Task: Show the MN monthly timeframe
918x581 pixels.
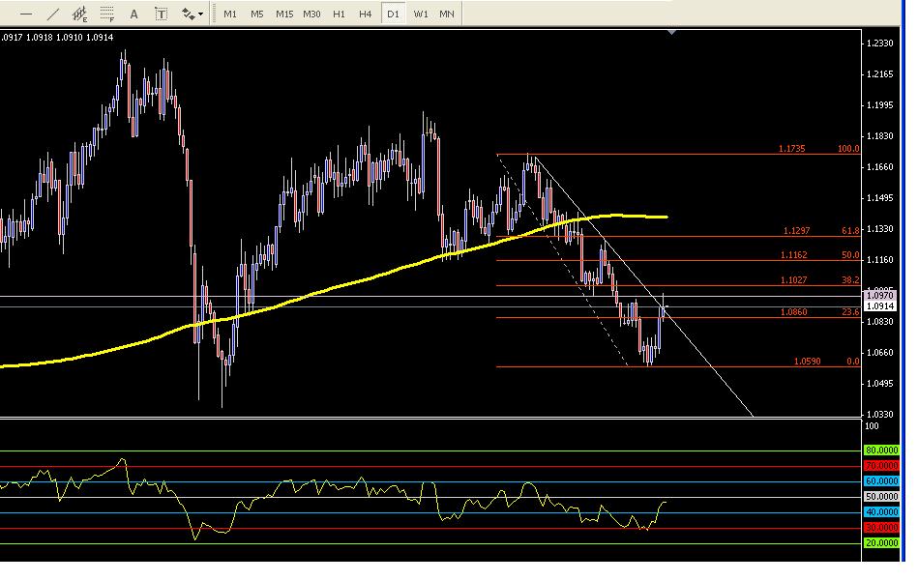Action: pos(447,15)
